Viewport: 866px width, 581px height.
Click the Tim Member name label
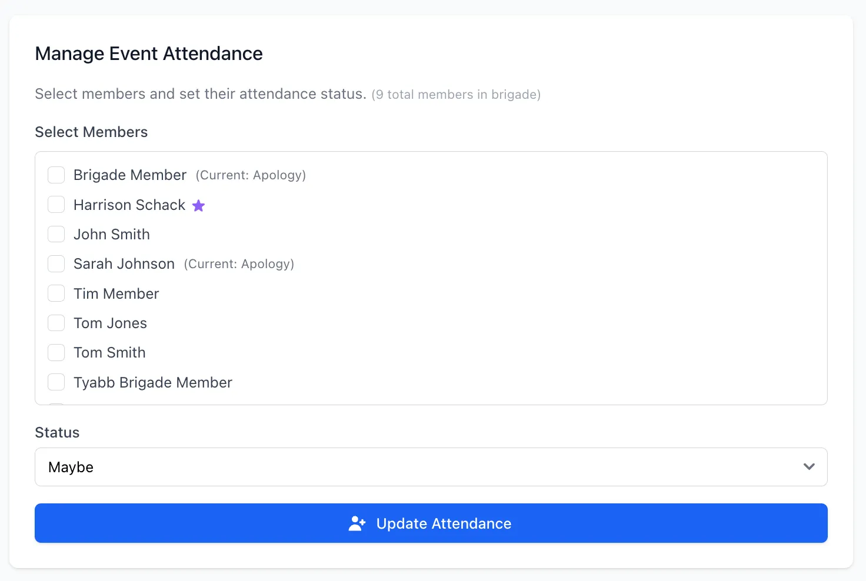pyautogui.click(x=116, y=293)
